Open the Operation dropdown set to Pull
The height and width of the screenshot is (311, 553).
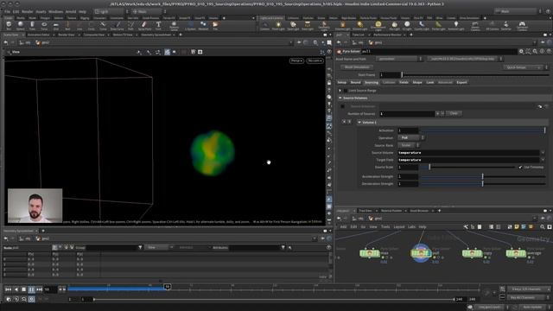point(411,138)
